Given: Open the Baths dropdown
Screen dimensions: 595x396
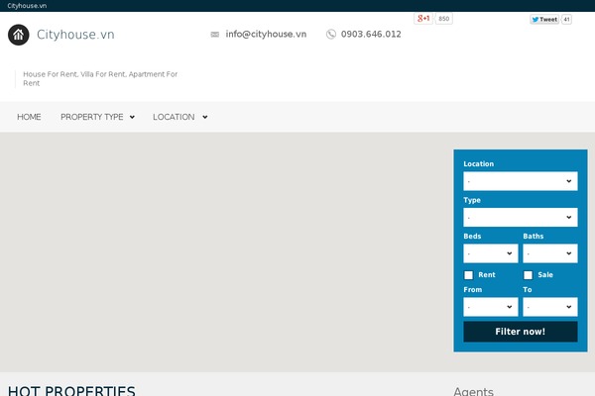Looking at the screenshot, I should click(x=550, y=253).
